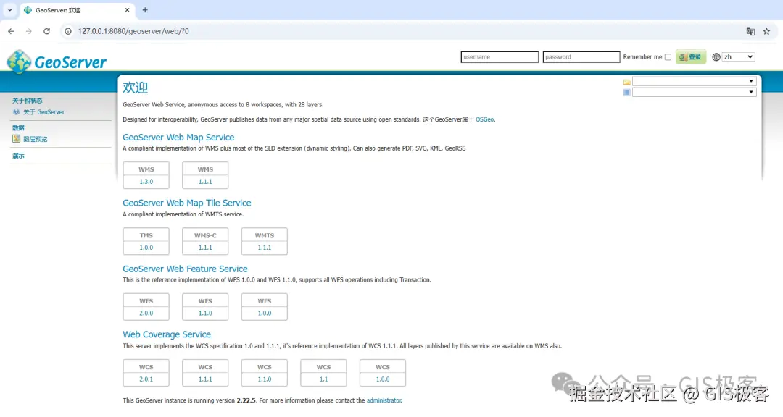The width and height of the screenshot is (783, 417).
Task: Click the Web Coverage Service heading
Action: (x=167, y=334)
